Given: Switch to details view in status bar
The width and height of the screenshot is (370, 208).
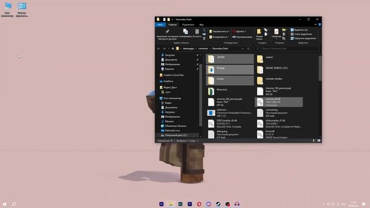Looking at the screenshot, I should click(313, 140).
